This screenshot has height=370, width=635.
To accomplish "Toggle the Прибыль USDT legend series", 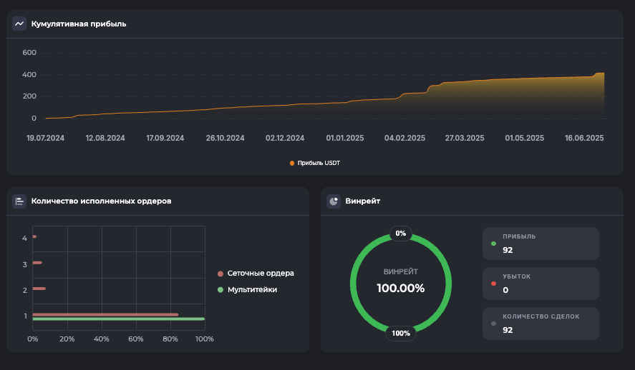I will tap(315, 164).
